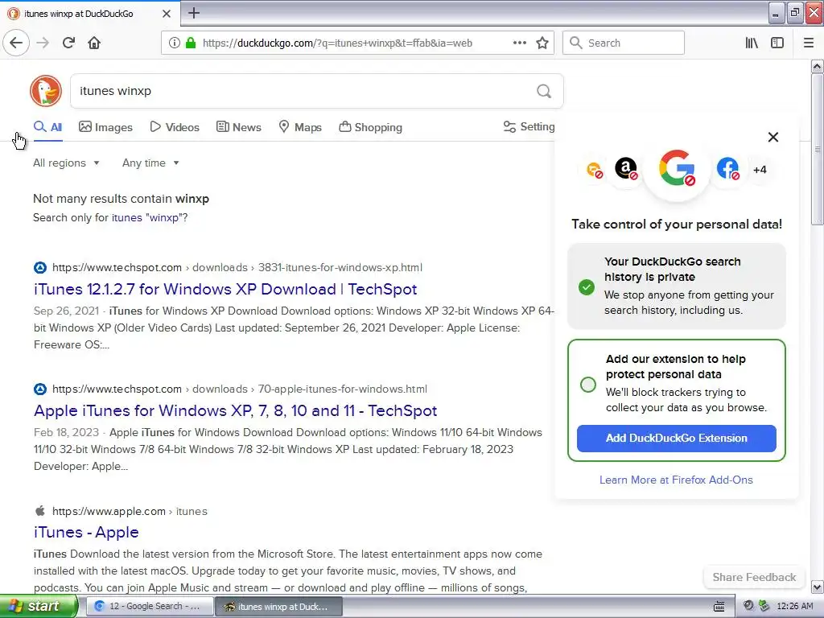
Task: Click the green check for private search history
Action: coord(587,287)
